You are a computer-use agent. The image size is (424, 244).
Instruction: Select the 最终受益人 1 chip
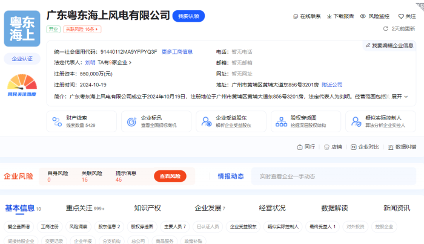[322, 226]
